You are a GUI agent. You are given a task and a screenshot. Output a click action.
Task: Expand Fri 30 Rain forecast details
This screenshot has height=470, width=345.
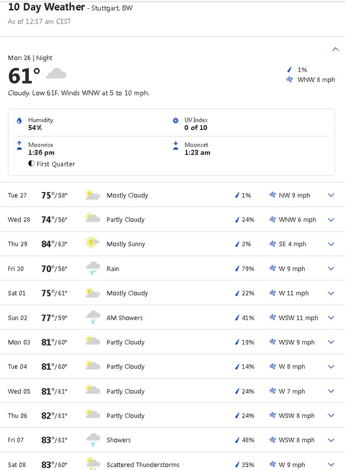click(331, 268)
